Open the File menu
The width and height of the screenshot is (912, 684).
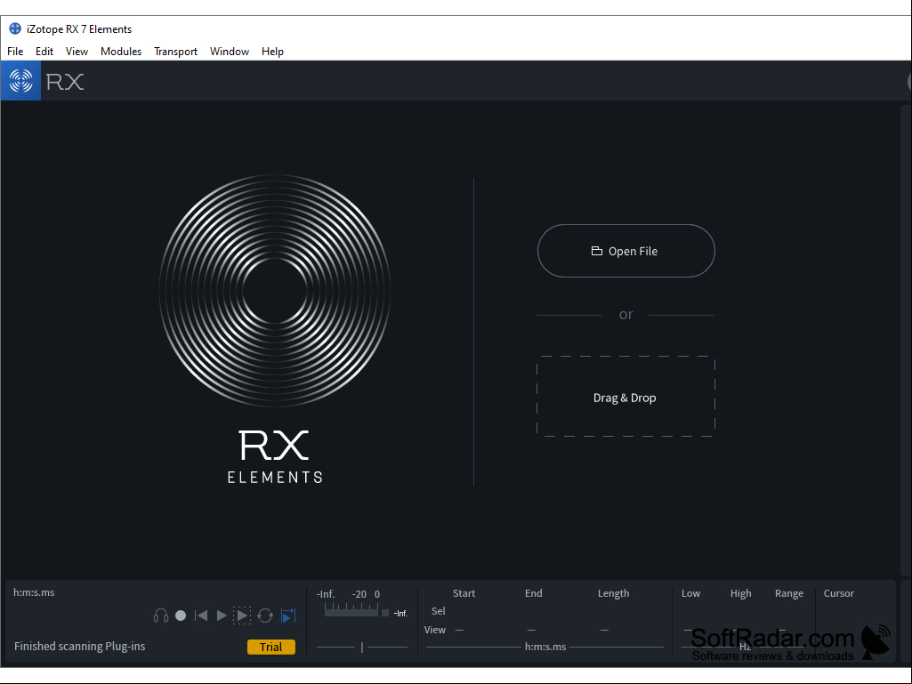(15, 52)
